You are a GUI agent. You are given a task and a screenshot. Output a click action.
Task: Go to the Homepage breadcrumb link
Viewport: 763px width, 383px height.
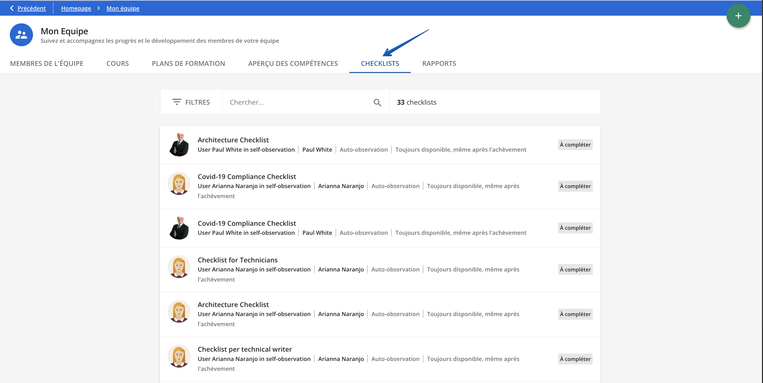coord(76,8)
